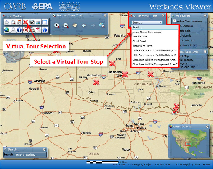
Task: Open the Print tool icon
Action: coord(32,30)
